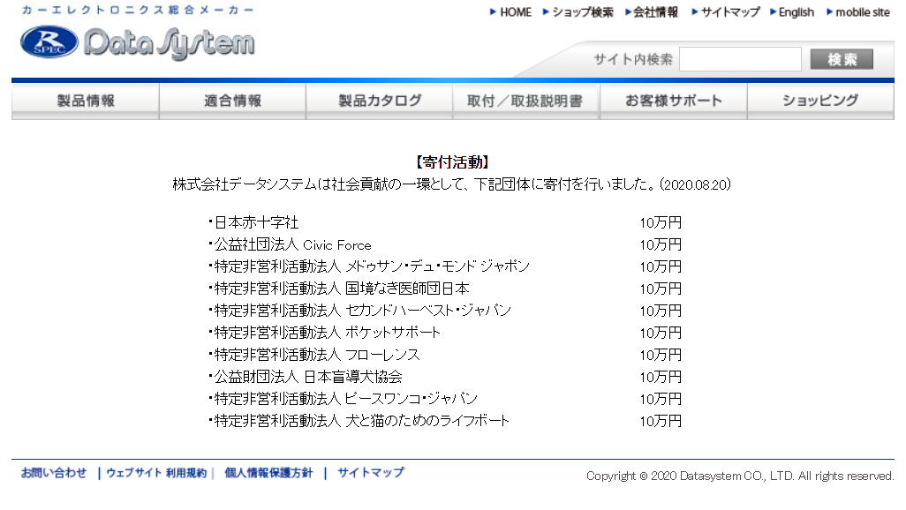Open the 適合情報 navigation tab

click(x=232, y=101)
